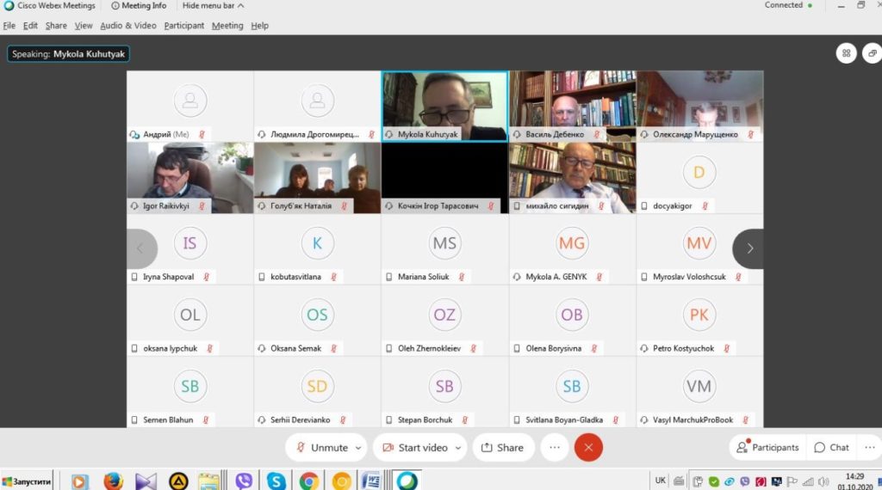Click the red leave meeting button
Image resolution: width=882 pixels, height=490 pixels.
(x=588, y=447)
